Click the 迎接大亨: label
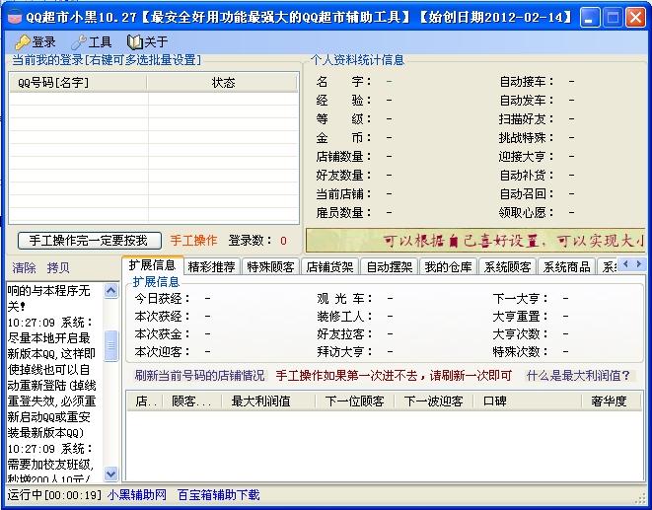Image resolution: width=652 pixels, height=510 pixels. tap(527, 157)
